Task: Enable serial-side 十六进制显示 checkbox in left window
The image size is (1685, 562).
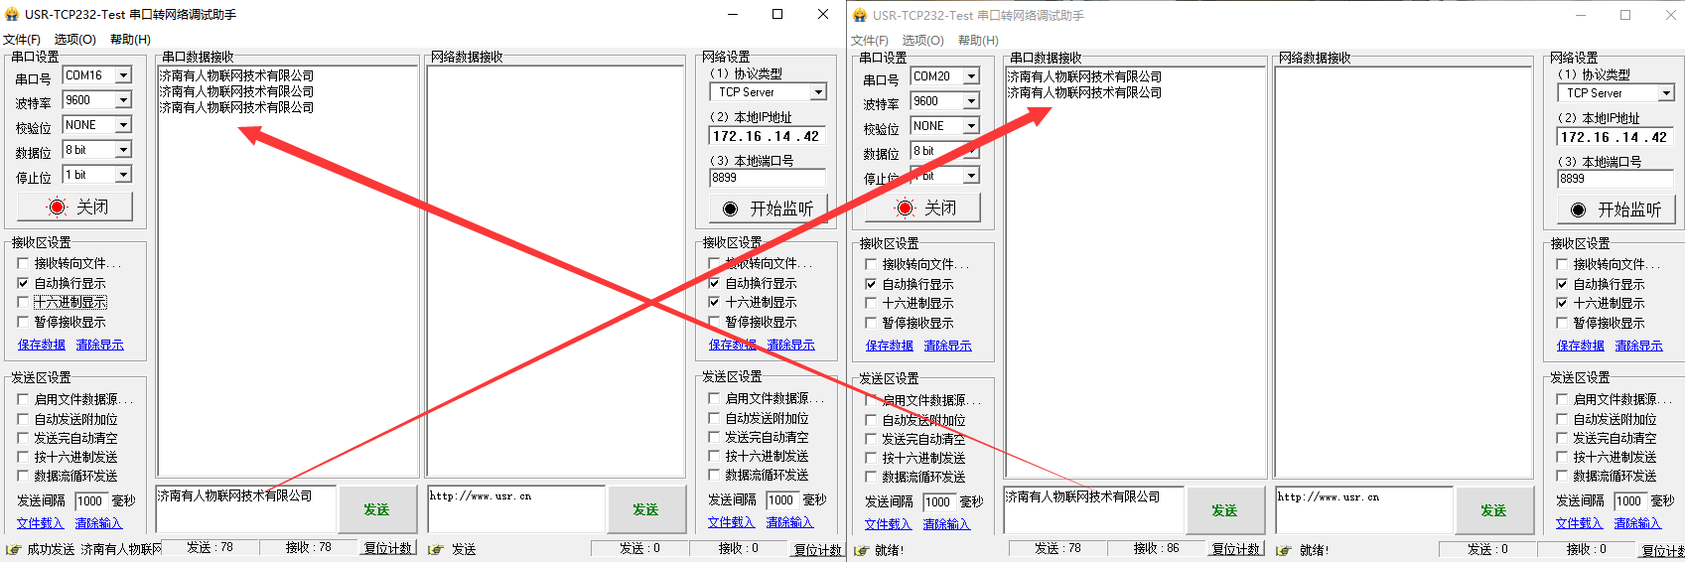Action: click(23, 302)
